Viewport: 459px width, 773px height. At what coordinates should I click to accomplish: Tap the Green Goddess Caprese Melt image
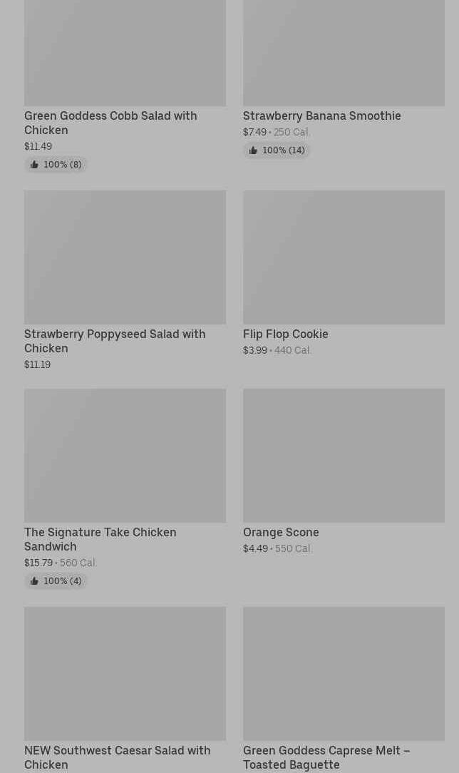click(344, 673)
